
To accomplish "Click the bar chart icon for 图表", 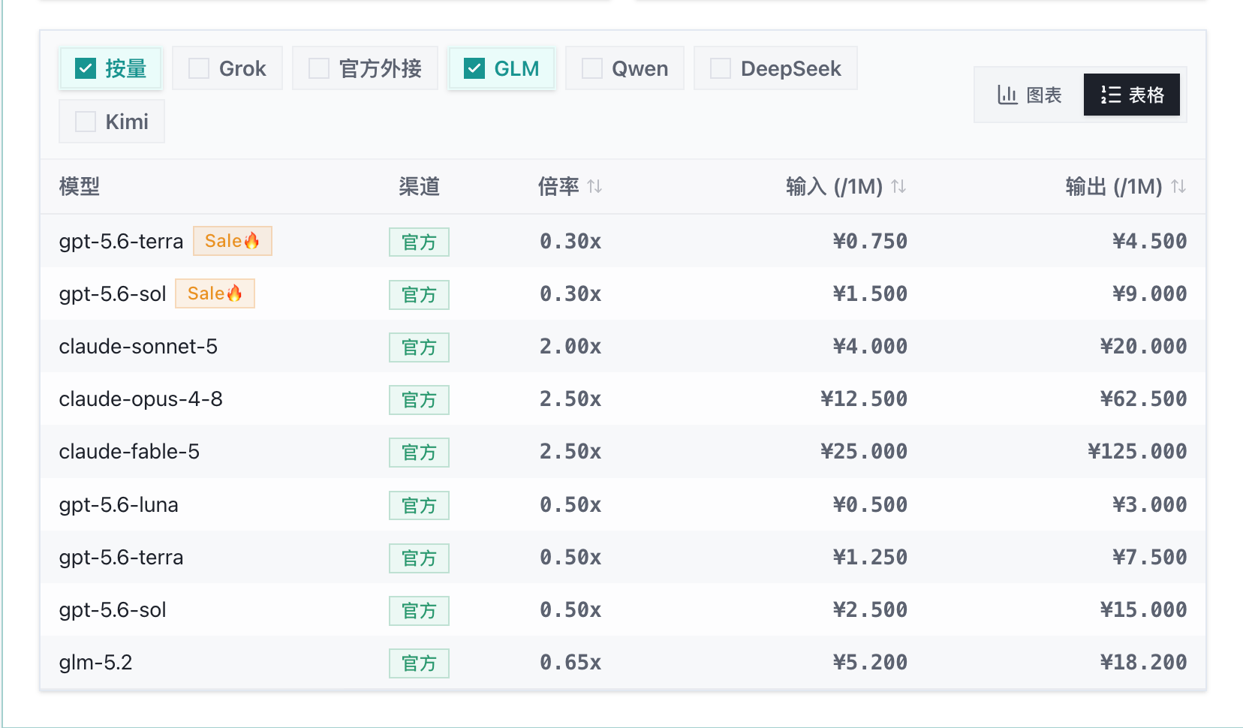I will point(1007,95).
